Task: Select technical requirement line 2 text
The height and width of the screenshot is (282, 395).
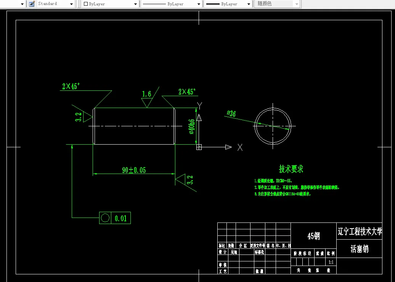Action: coord(297,187)
